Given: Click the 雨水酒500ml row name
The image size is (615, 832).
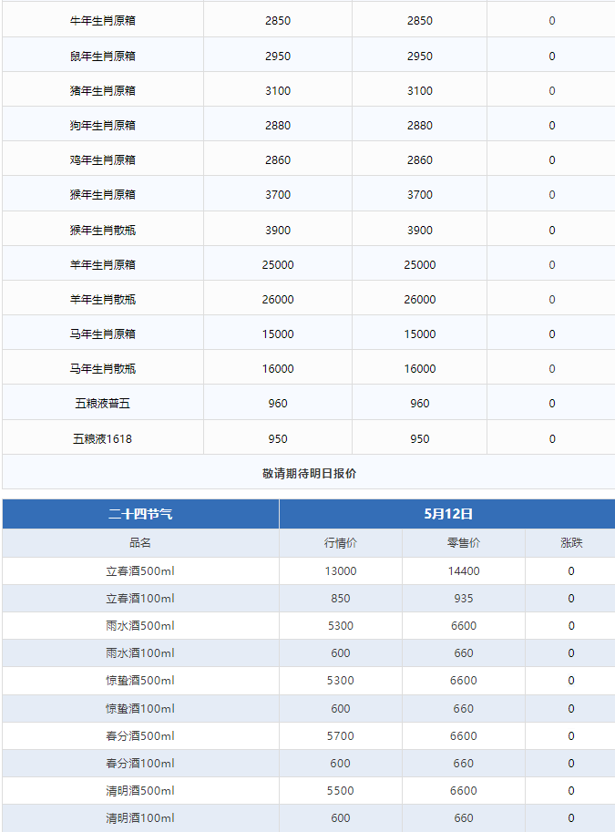Looking at the screenshot, I should (140, 625).
